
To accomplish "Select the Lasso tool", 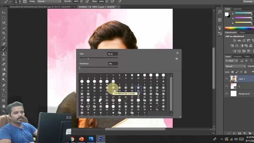I will point(4,23).
